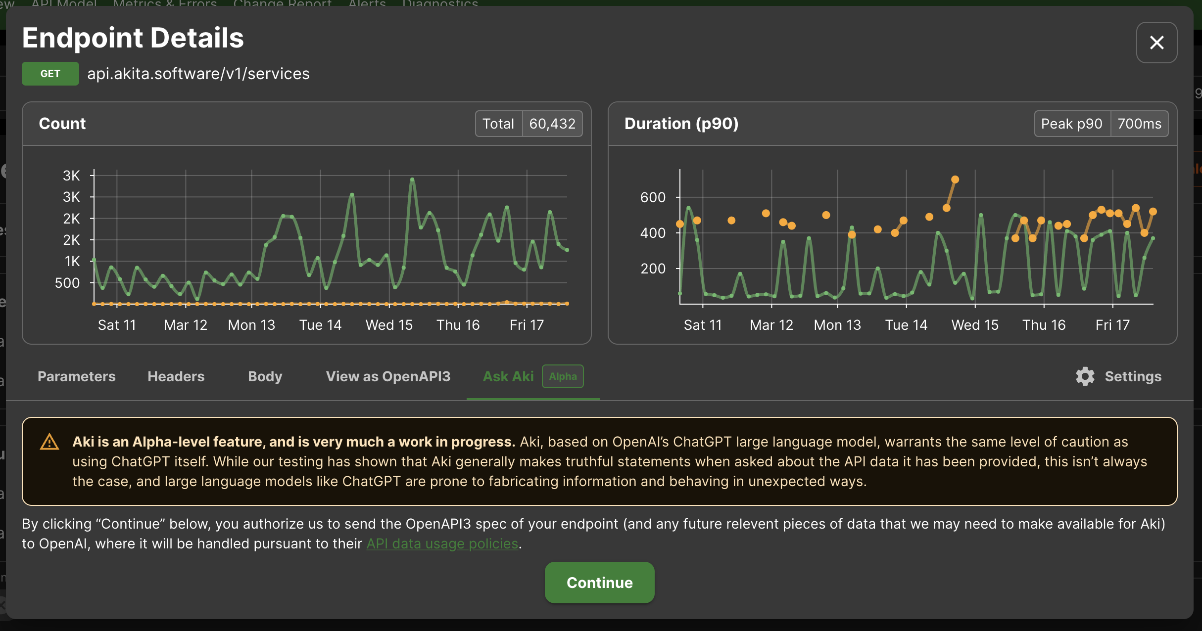Click the Peak p90 700ms badge

pyautogui.click(x=1101, y=124)
